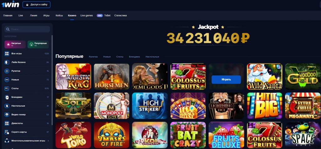Toggle the Популярные games filter

38,44
